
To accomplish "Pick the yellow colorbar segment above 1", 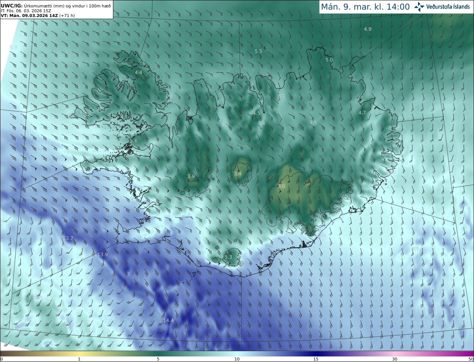I will pyautogui.click(x=79, y=353).
